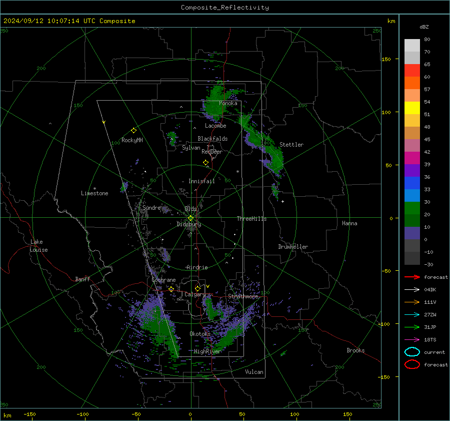Click the 2024/09/12 10:07:14 UTC timestamp
Viewport: 450px width, 421px height.
69,21
